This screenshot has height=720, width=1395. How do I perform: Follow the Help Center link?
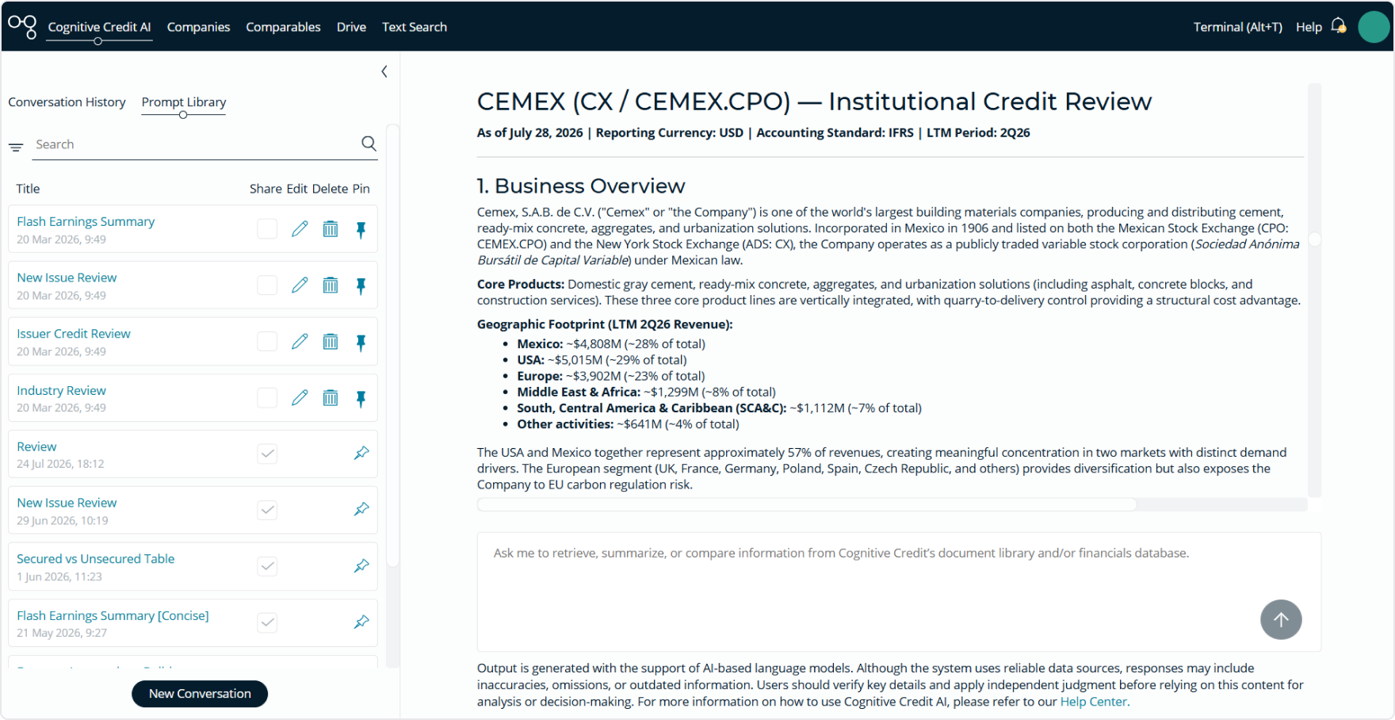pyautogui.click(x=1094, y=702)
